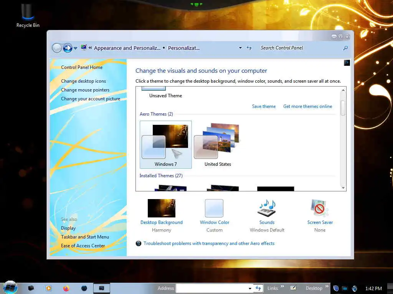Click the Back navigation button
The image size is (393, 294).
[x=57, y=48]
